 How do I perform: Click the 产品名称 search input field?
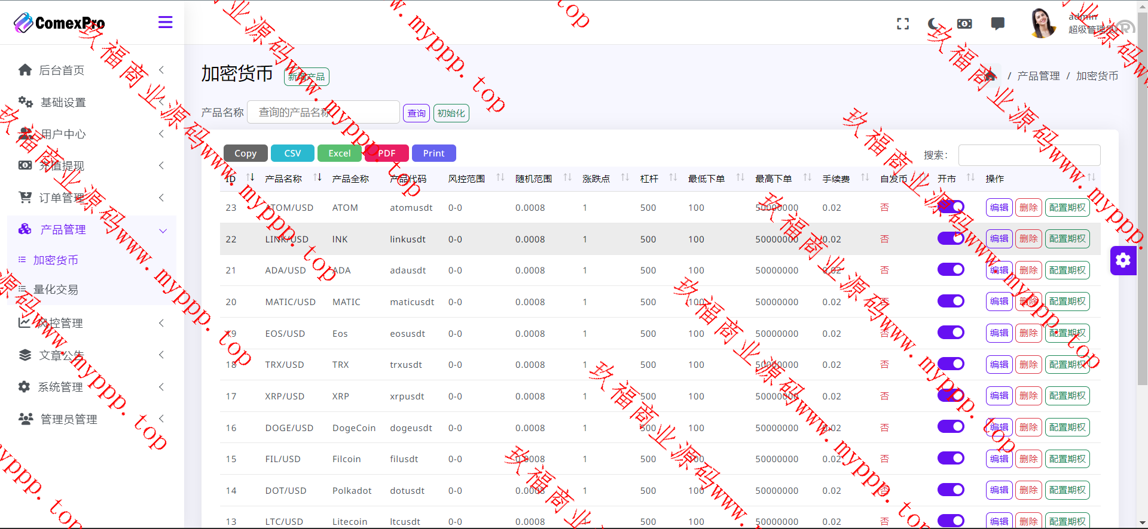(x=323, y=112)
